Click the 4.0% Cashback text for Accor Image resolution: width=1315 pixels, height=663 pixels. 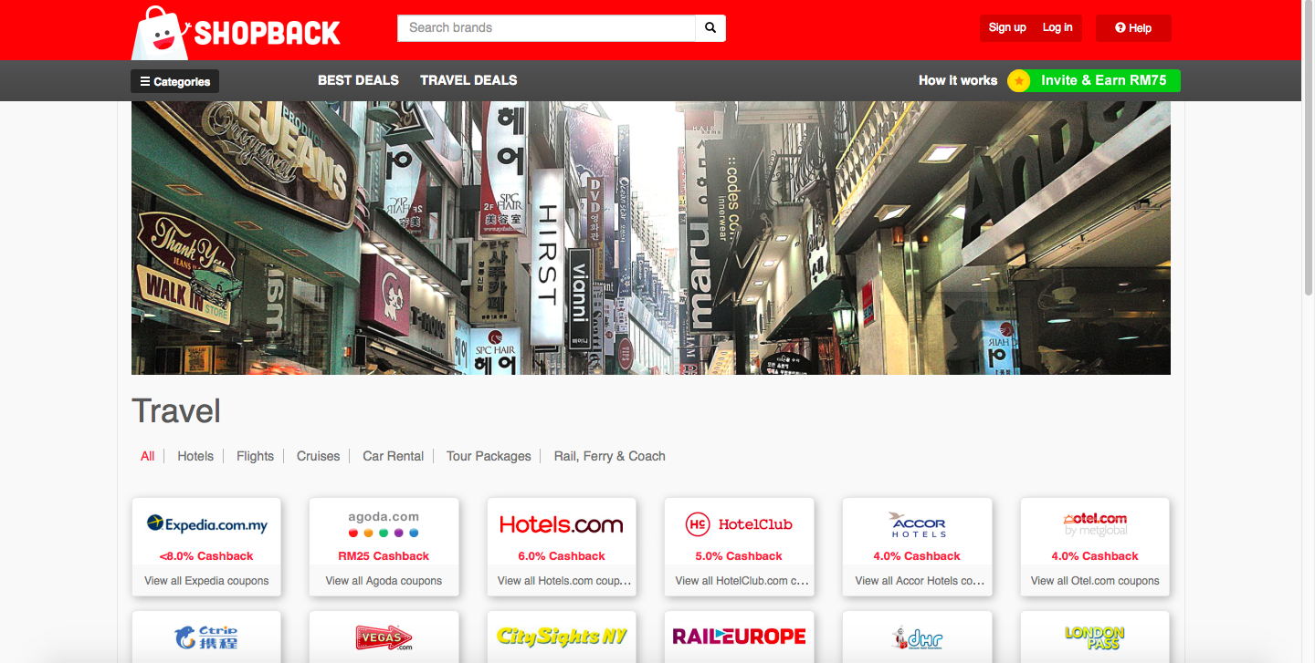coord(917,556)
